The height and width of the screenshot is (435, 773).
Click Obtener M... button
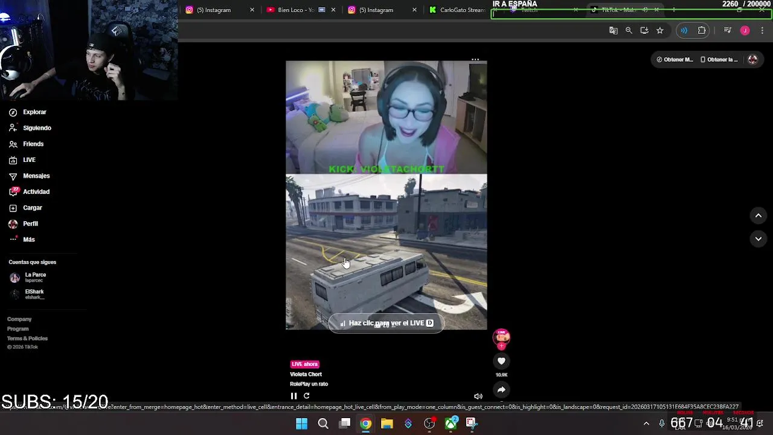coord(675,59)
